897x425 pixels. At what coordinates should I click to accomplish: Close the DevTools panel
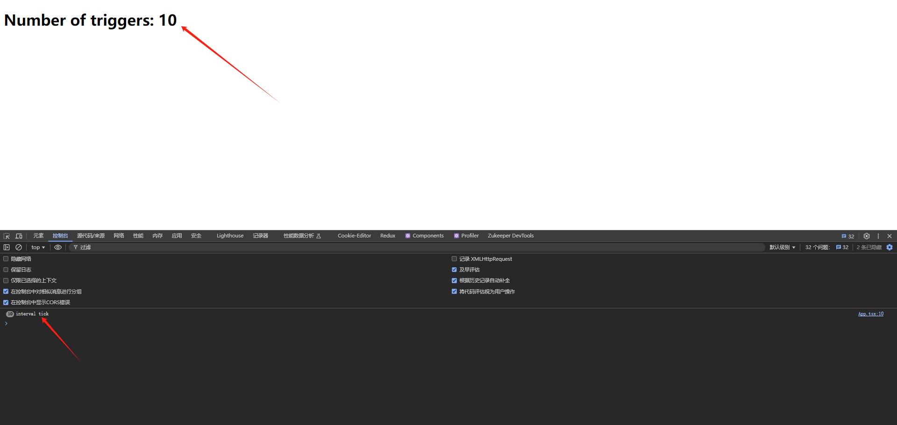coord(890,236)
